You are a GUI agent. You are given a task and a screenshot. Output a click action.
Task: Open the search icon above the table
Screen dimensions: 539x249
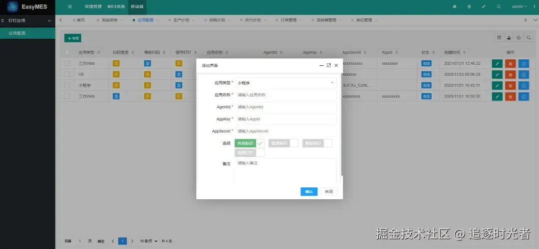tap(529, 38)
